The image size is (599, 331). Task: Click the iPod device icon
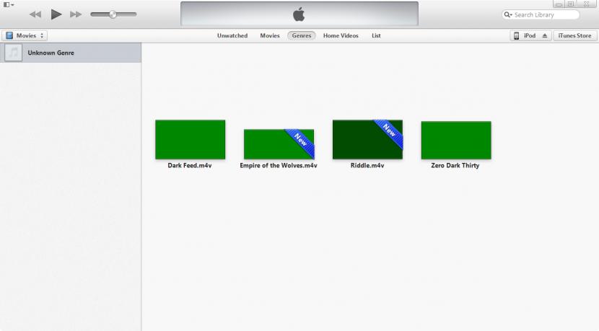click(516, 35)
